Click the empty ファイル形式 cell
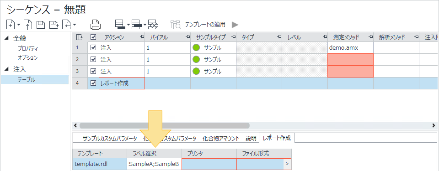439x171 pixels. [x=260, y=164]
